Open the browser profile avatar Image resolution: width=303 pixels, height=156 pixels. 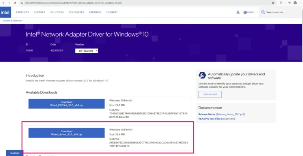pyautogui.click(x=295, y=3)
